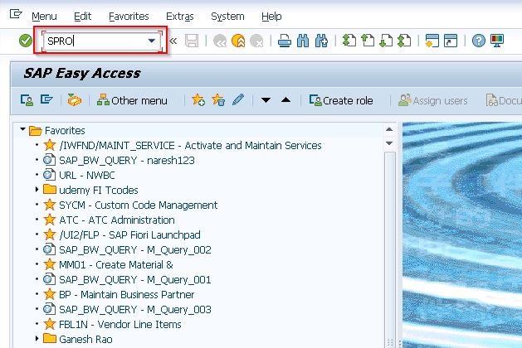522x348 pixels.
Task: Select FBL1N - Vendor Line Items
Action: pos(120,325)
